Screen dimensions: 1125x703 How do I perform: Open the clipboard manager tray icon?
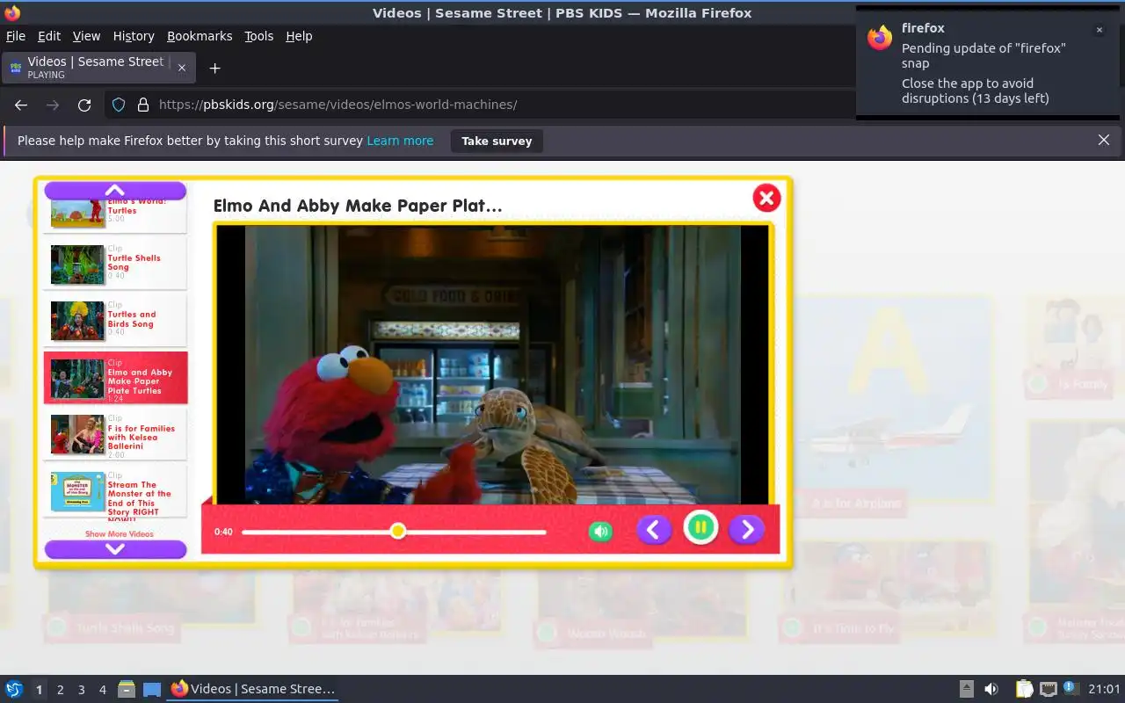1024,689
